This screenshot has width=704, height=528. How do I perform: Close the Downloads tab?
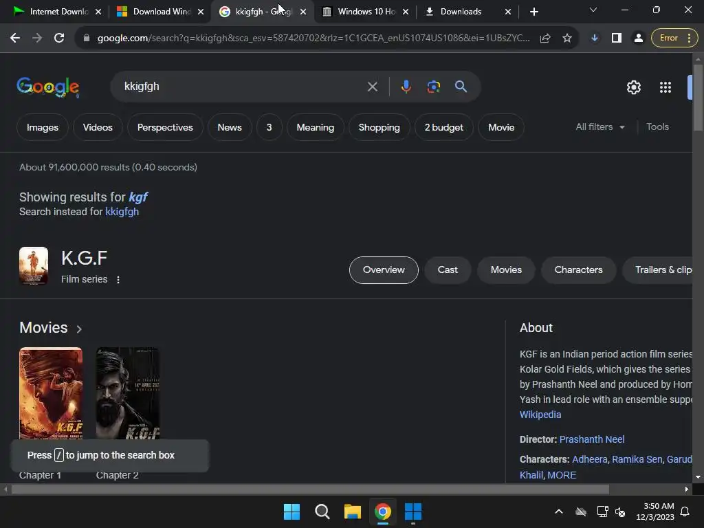[508, 12]
